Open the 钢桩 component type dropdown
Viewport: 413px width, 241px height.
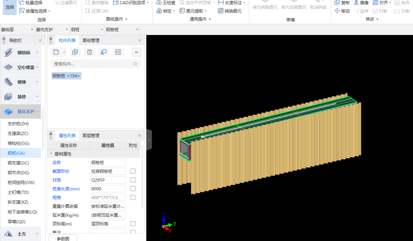pos(87,29)
